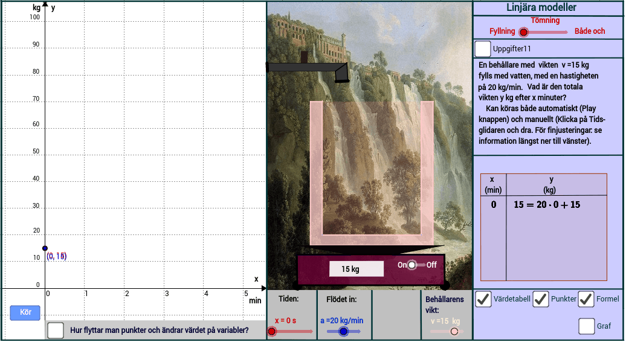The height and width of the screenshot is (342, 626).
Task: Click the 5 tick label on the x-axis
Action: 246,293
